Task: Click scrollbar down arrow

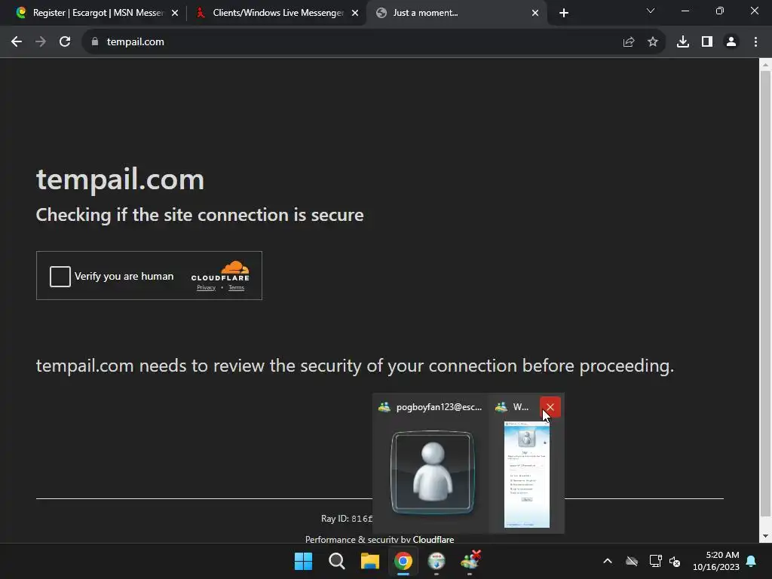Action: click(765, 536)
